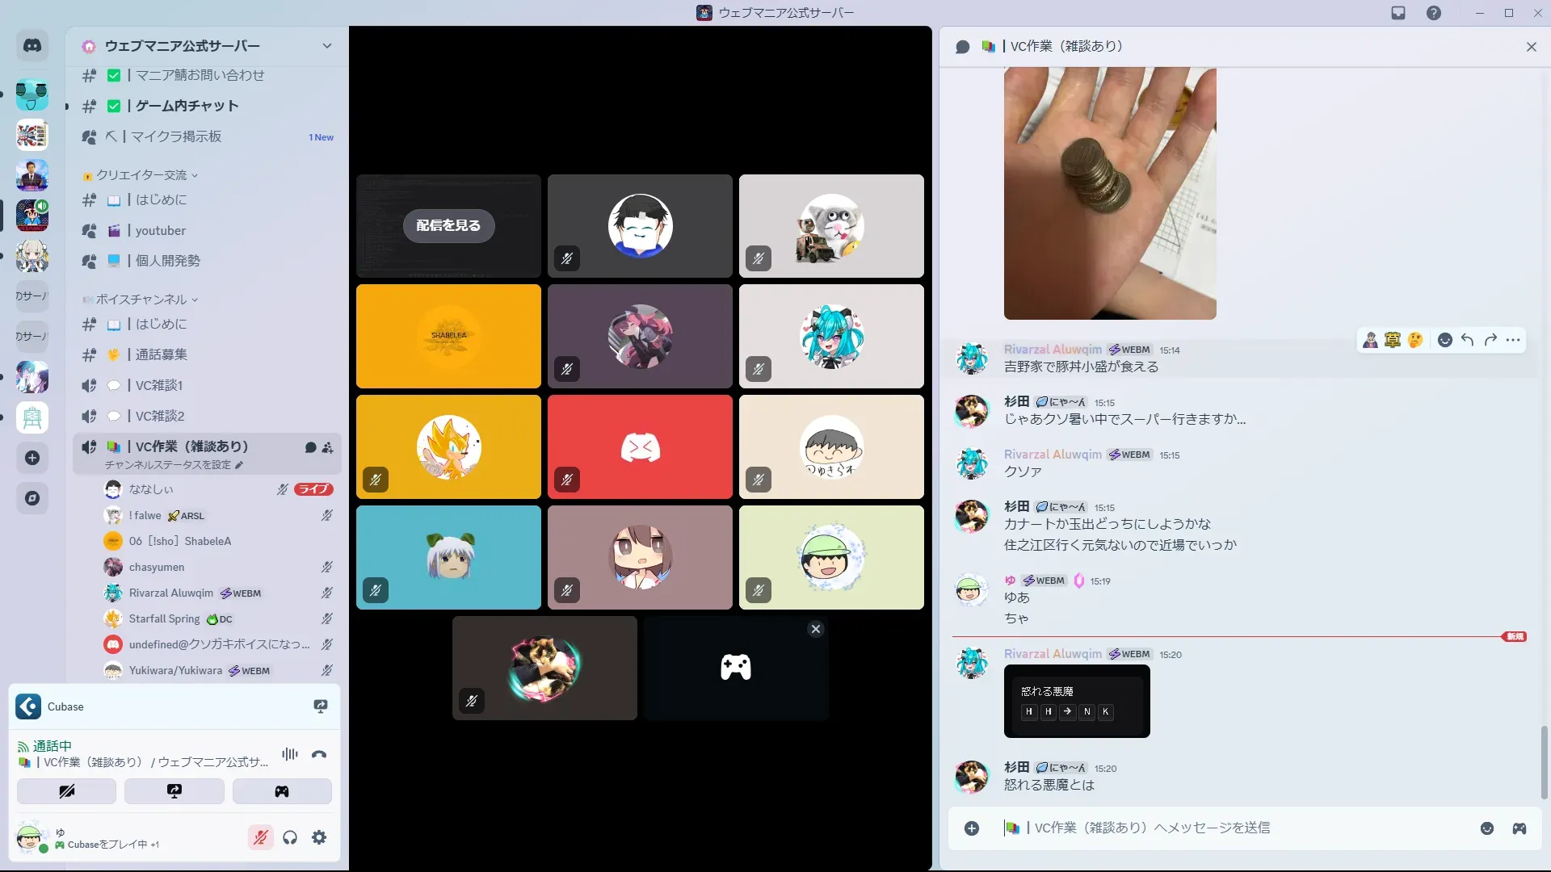Open Explore Discoverable Servers with the compass icon
Screen dimensions: 1551x872
(x=32, y=498)
